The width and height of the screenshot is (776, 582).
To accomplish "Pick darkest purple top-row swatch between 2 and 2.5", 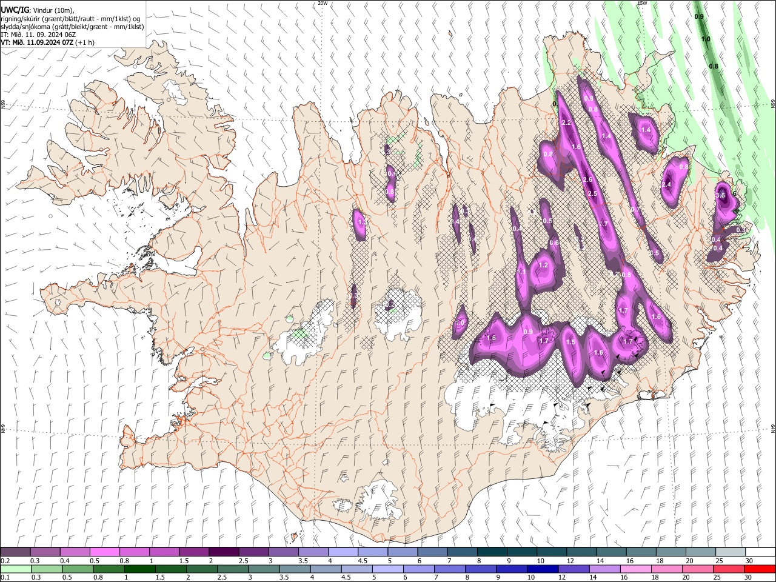I will [x=224, y=552].
